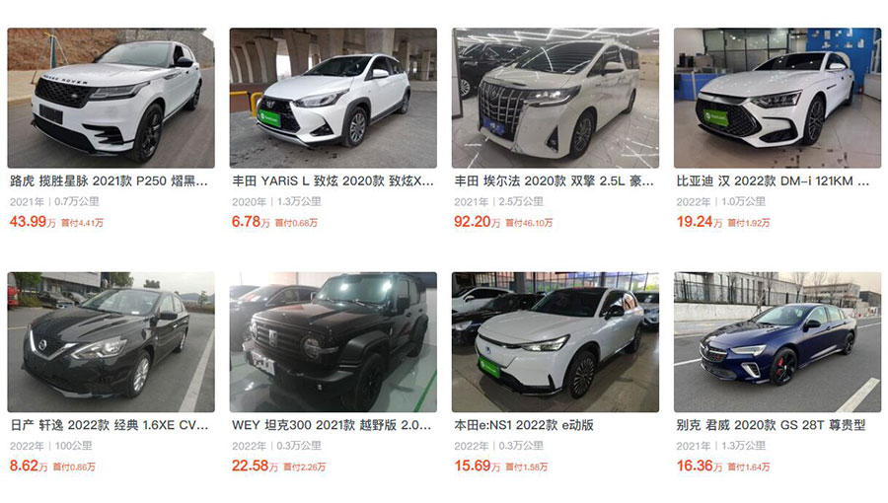Click title 路虎 揽胜星脉 2021款 P250
Image resolution: width=888 pixels, height=503 pixels.
point(109,181)
